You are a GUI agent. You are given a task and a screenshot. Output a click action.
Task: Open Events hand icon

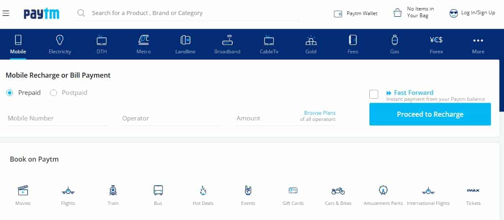pos(248,191)
